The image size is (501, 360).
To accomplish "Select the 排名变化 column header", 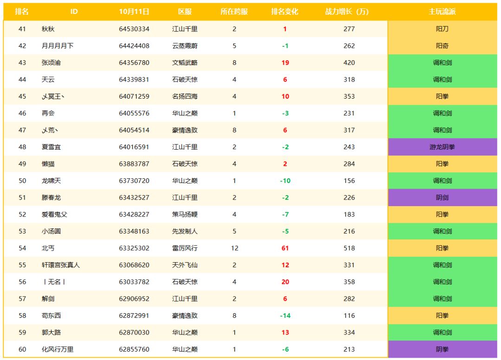I will (x=285, y=12).
